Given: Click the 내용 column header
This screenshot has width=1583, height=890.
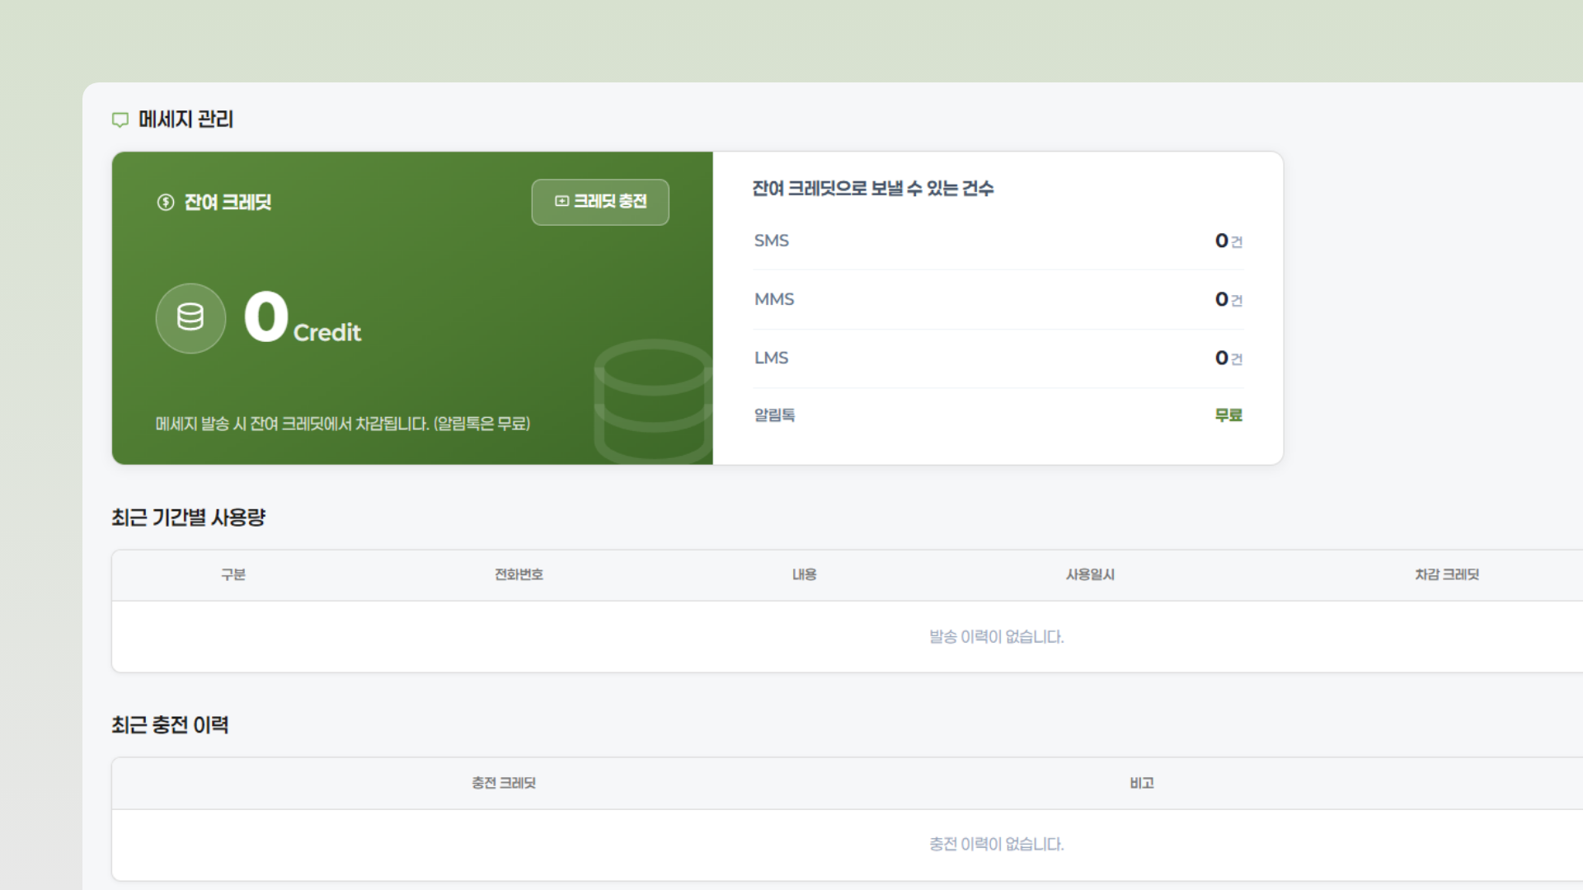Looking at the screenshot, I should pyautogui.click(x=805, y=574).
